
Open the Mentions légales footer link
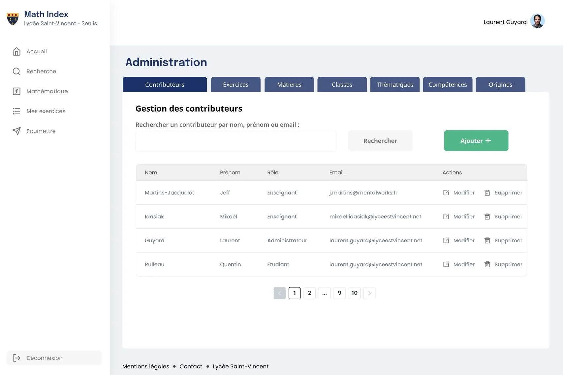click(145, 366)
